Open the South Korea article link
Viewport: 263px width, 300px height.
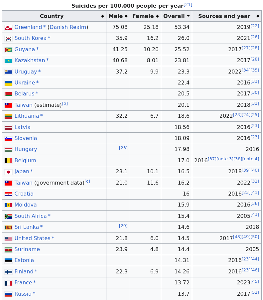[30, 38]
